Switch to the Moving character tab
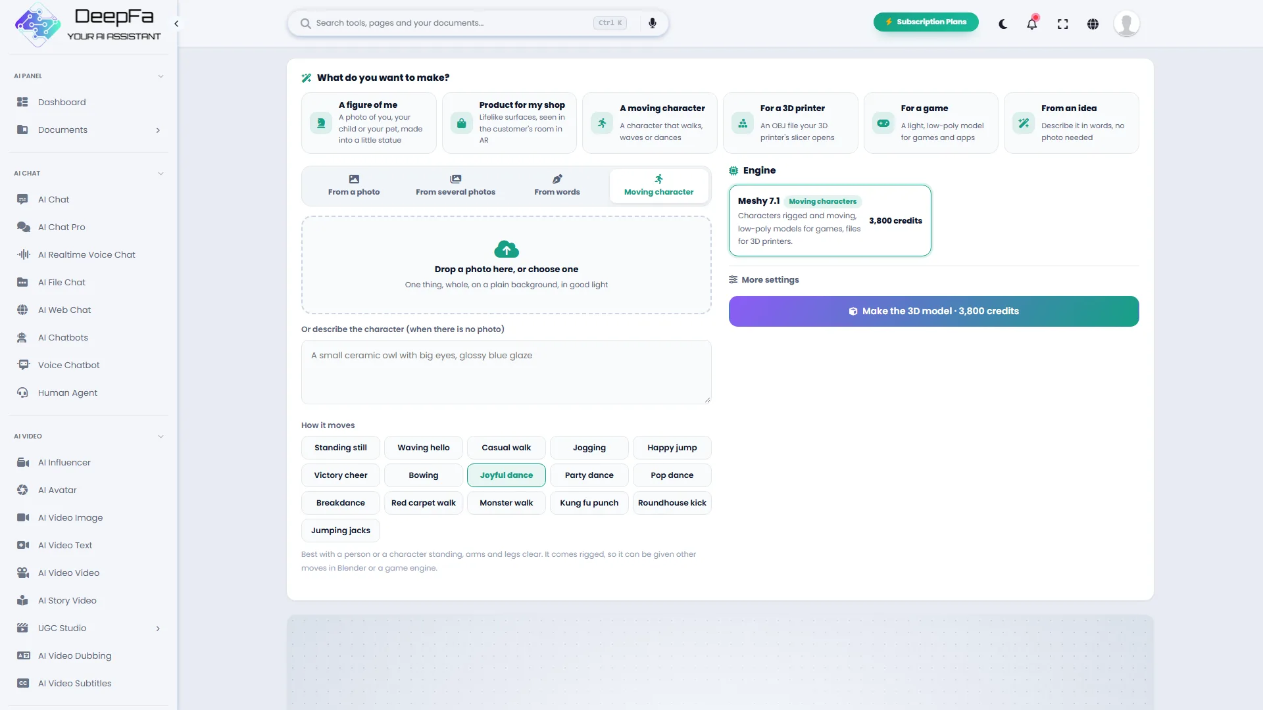The image size is (1263, 710). point(658,185)
